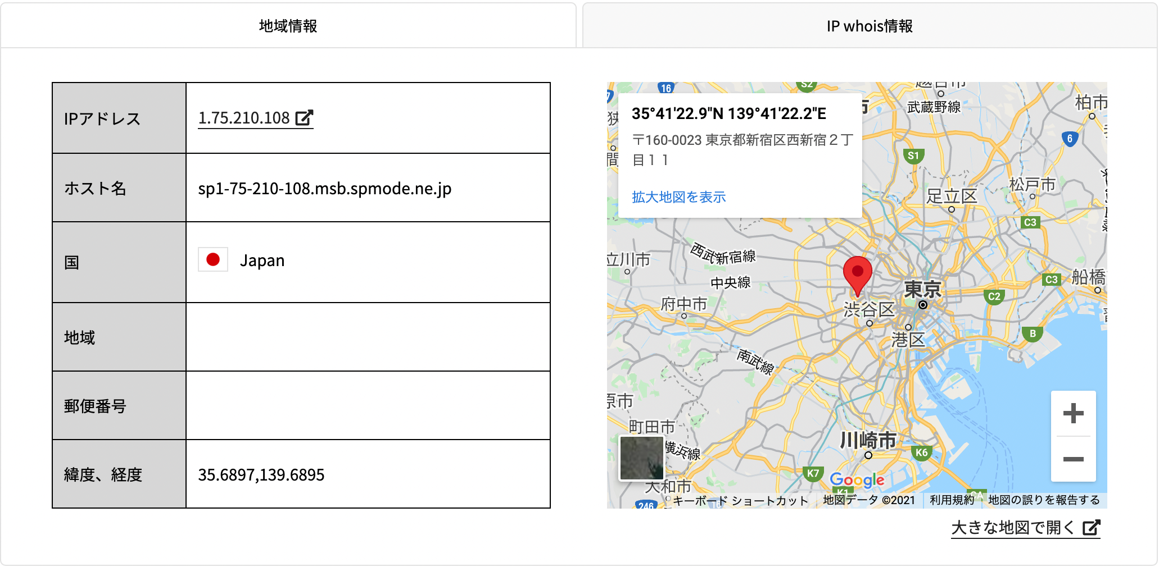
Task: Click the 緯度、経度 row header
Action: [x=119, y=474]
